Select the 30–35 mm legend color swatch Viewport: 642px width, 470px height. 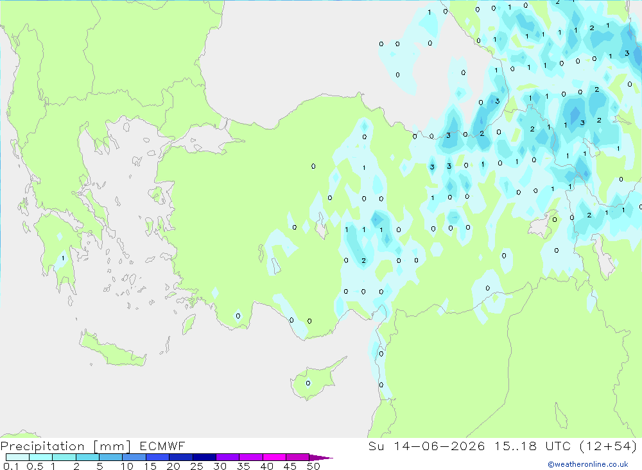click(228, 457)
